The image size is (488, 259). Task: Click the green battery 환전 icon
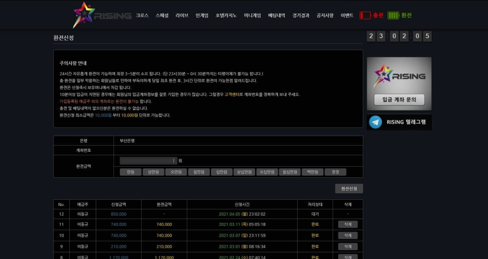pos(393,15)
